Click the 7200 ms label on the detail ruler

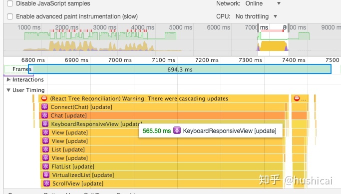coord(207,60)
